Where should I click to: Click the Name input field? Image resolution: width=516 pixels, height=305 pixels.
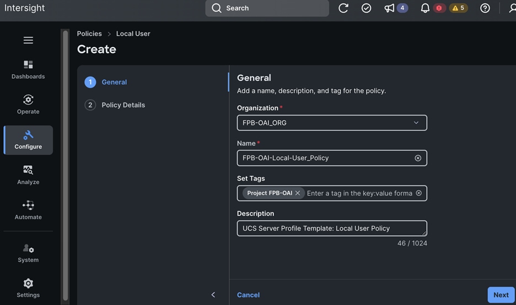tap(332, 158)
